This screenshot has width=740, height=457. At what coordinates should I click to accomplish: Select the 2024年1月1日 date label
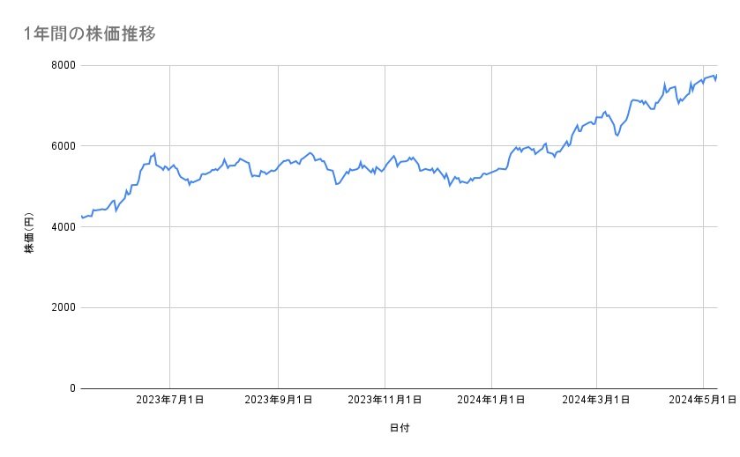tap(491, 401)
